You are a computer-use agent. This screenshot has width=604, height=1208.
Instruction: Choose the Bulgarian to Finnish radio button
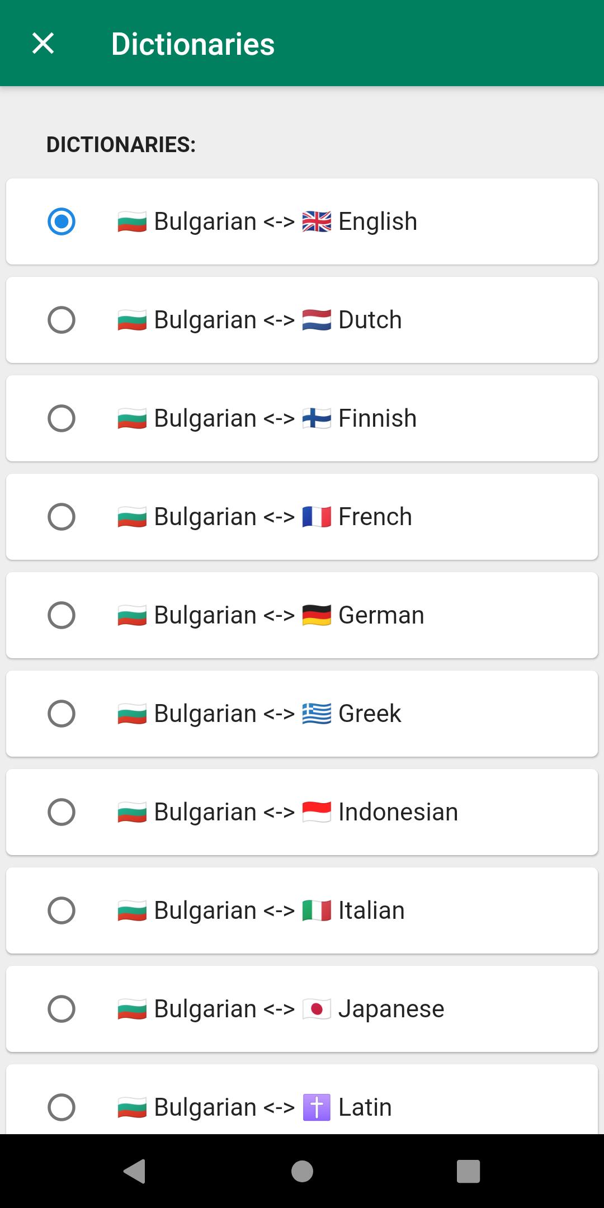click(62, 418)
